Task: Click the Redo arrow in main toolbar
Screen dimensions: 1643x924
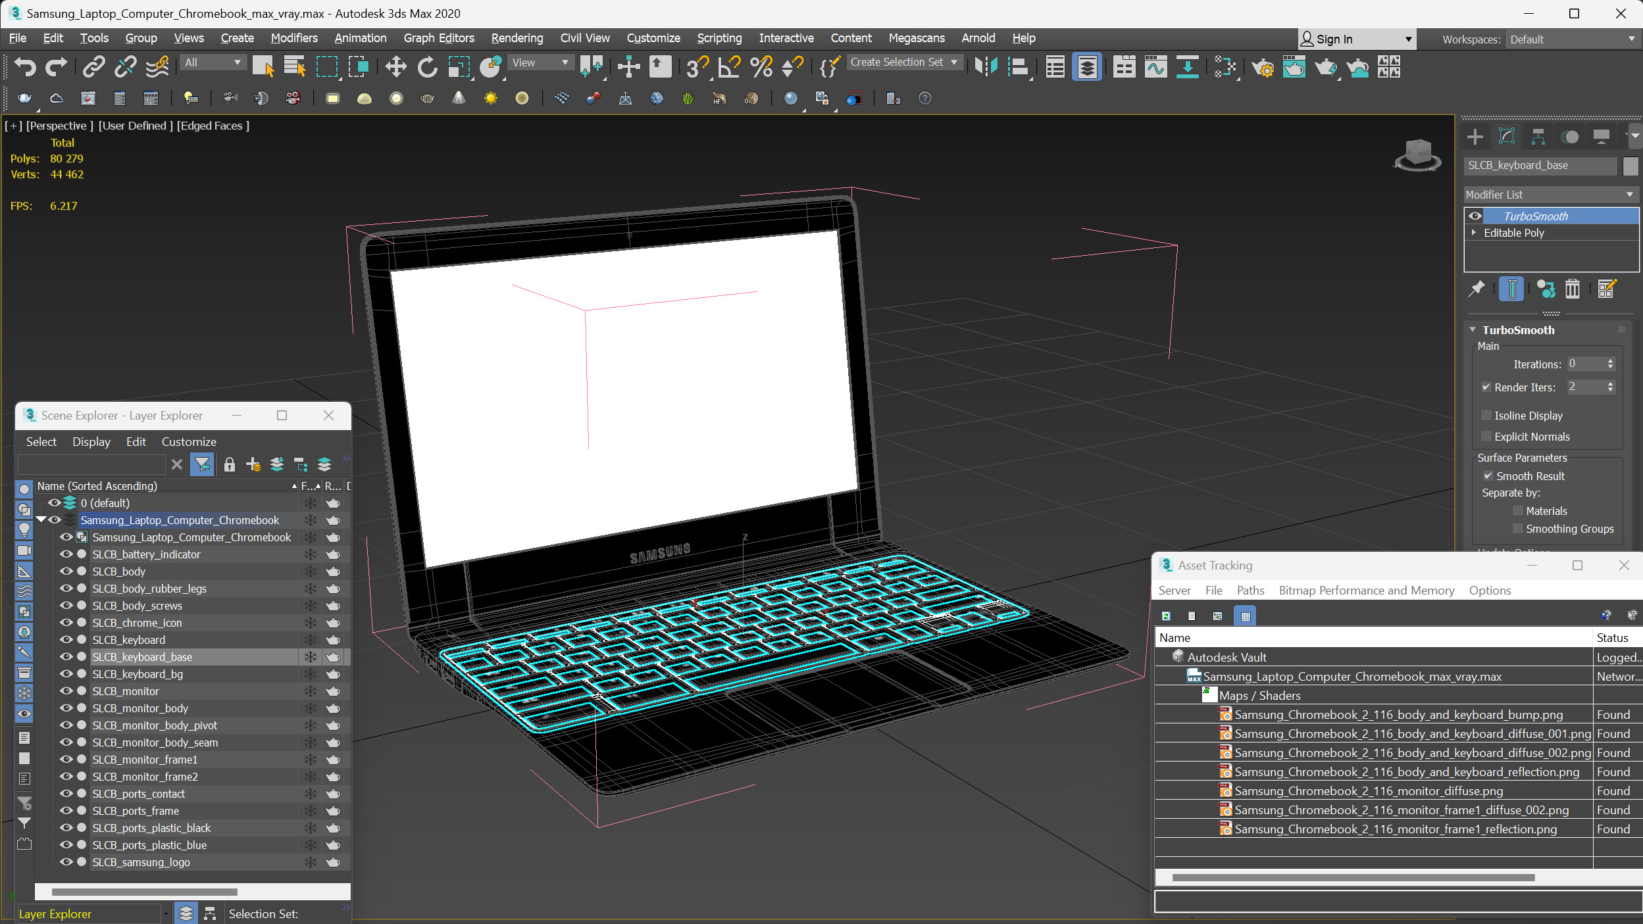Action: click(57, 66)
